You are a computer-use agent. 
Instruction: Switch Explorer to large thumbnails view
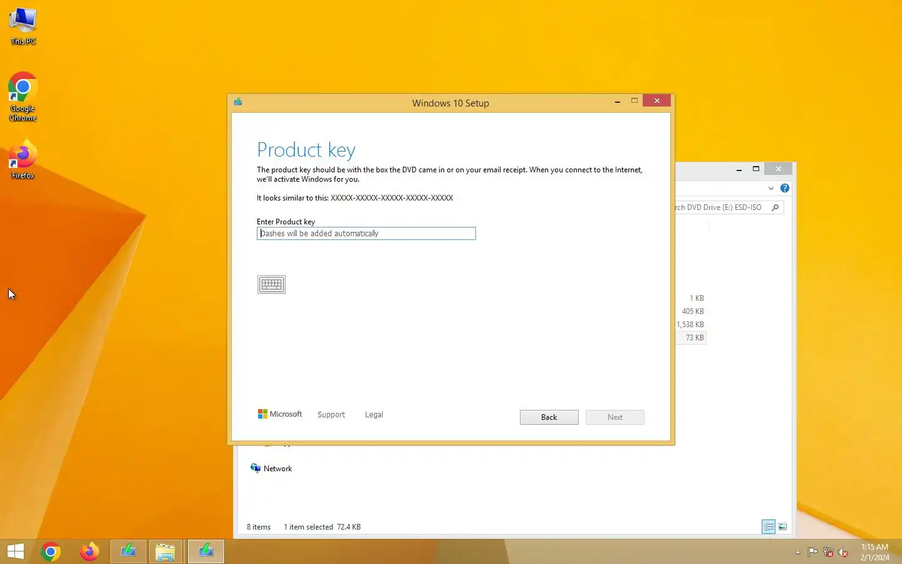coord(782,527)
